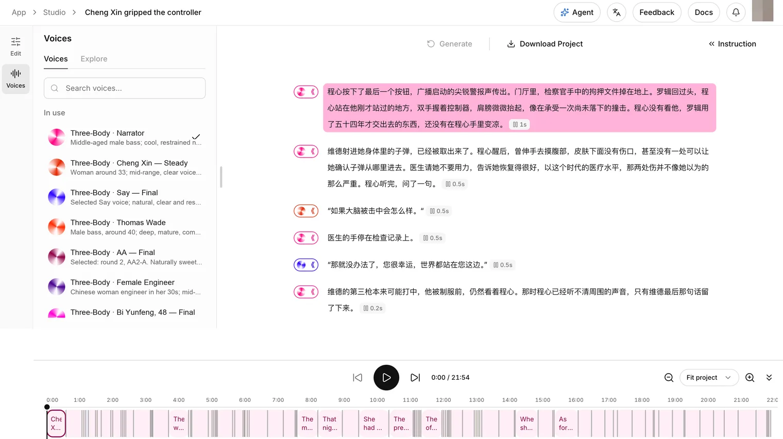The height and width of the screenshot is (439, 783).
Task: Click the Generate button
Action: (x=450, y=44)
